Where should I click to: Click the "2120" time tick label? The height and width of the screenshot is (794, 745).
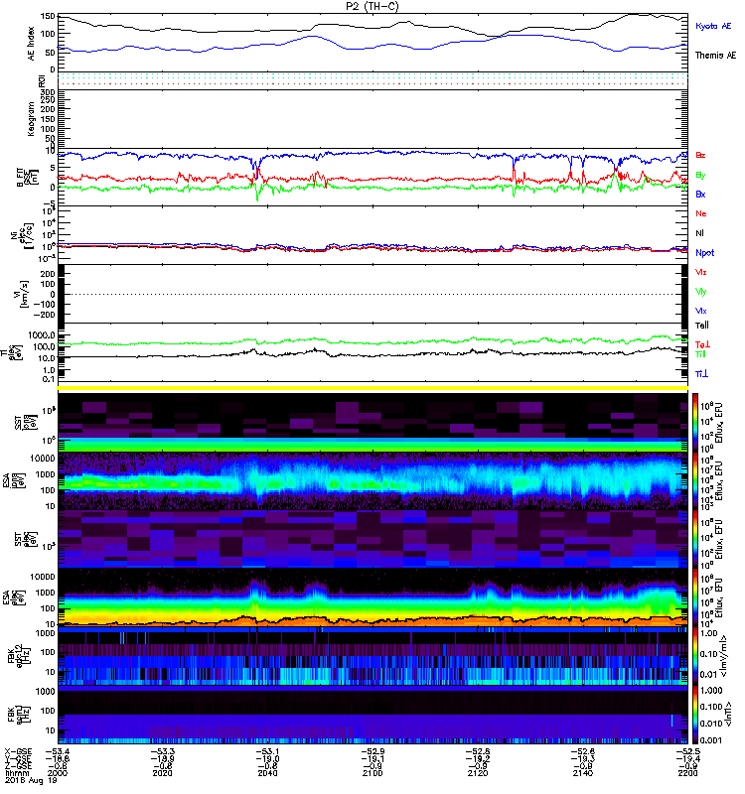coord(478,773)
